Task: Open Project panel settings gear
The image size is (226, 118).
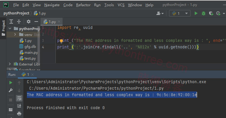Action: click(x=29, y=22)
